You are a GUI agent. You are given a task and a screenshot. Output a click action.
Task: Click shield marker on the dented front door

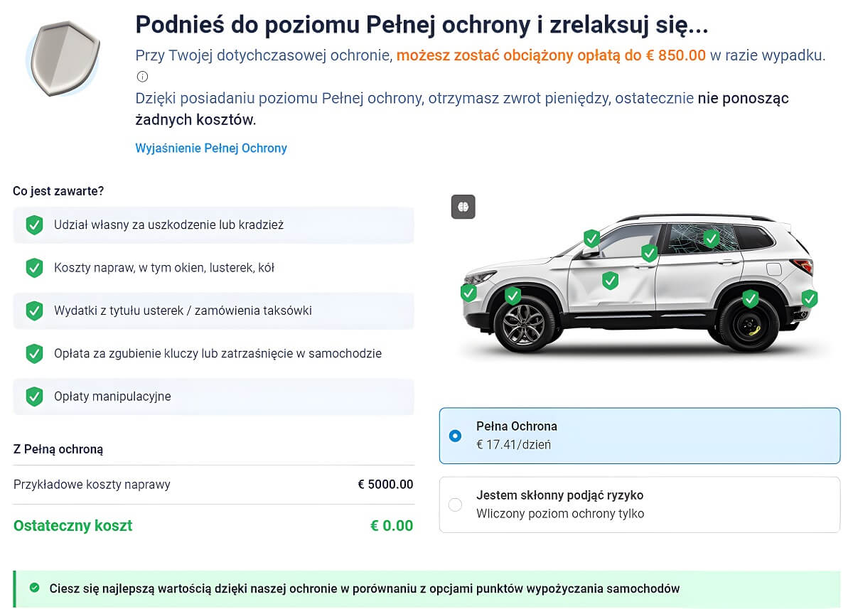click(610, 281)
